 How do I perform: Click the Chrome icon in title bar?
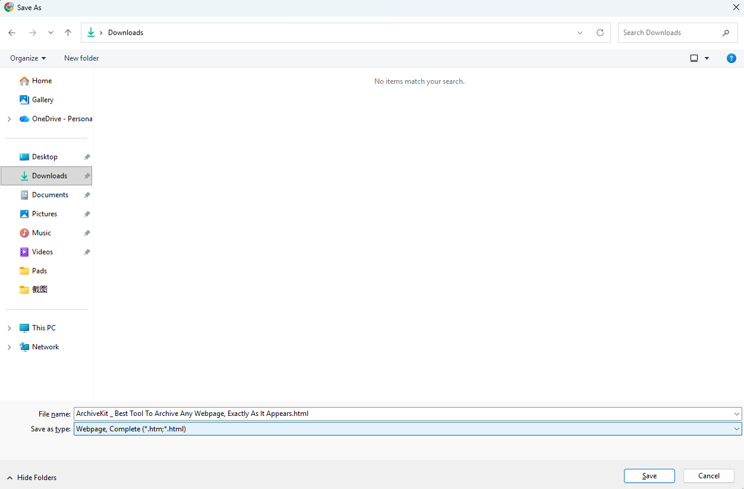[9, 8]
